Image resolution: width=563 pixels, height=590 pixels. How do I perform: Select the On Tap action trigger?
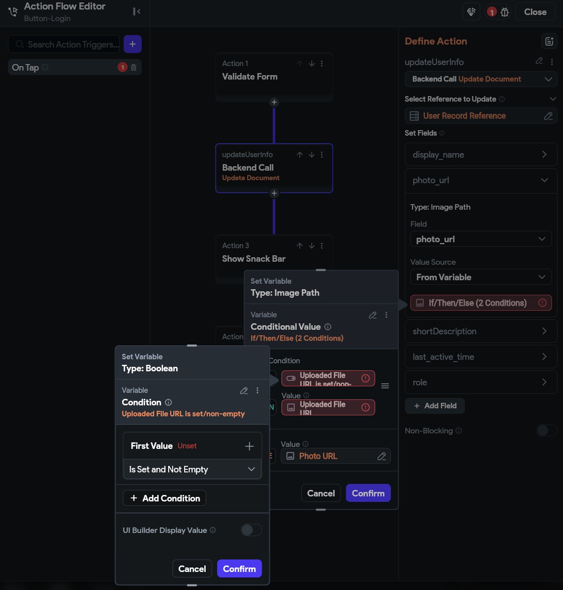[75, 68]
